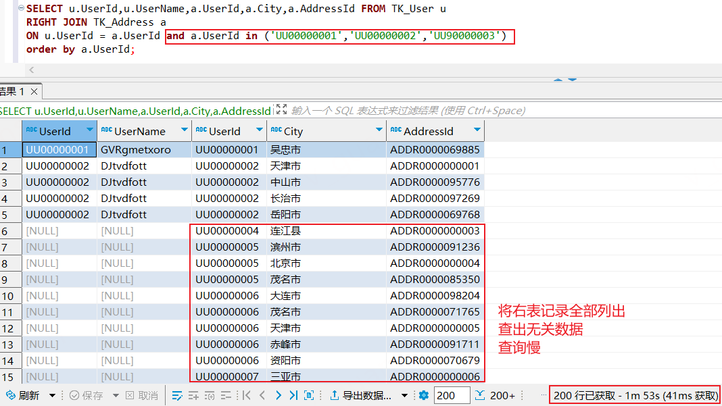
Task: Fetch next page with 200+ button
Action: tap(496, 395)
